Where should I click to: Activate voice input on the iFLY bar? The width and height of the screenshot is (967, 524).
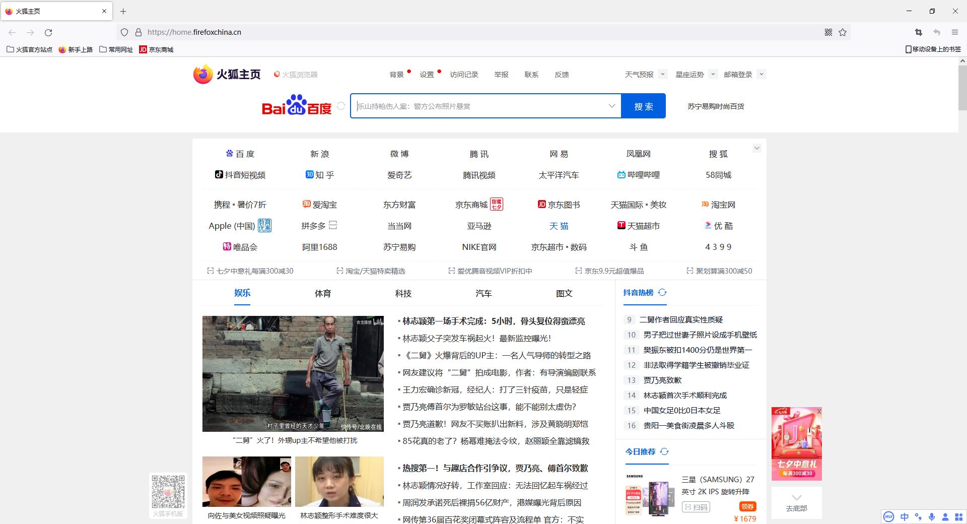(x=931, y=517)
